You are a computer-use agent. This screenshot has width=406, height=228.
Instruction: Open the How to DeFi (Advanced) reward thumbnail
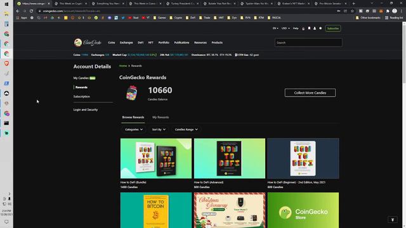tap(230, 158)
